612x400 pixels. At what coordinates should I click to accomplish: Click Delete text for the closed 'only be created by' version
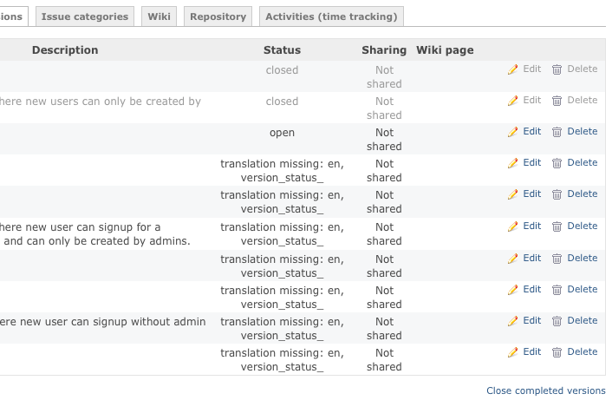pyautogui.click(x=582, y=101)
